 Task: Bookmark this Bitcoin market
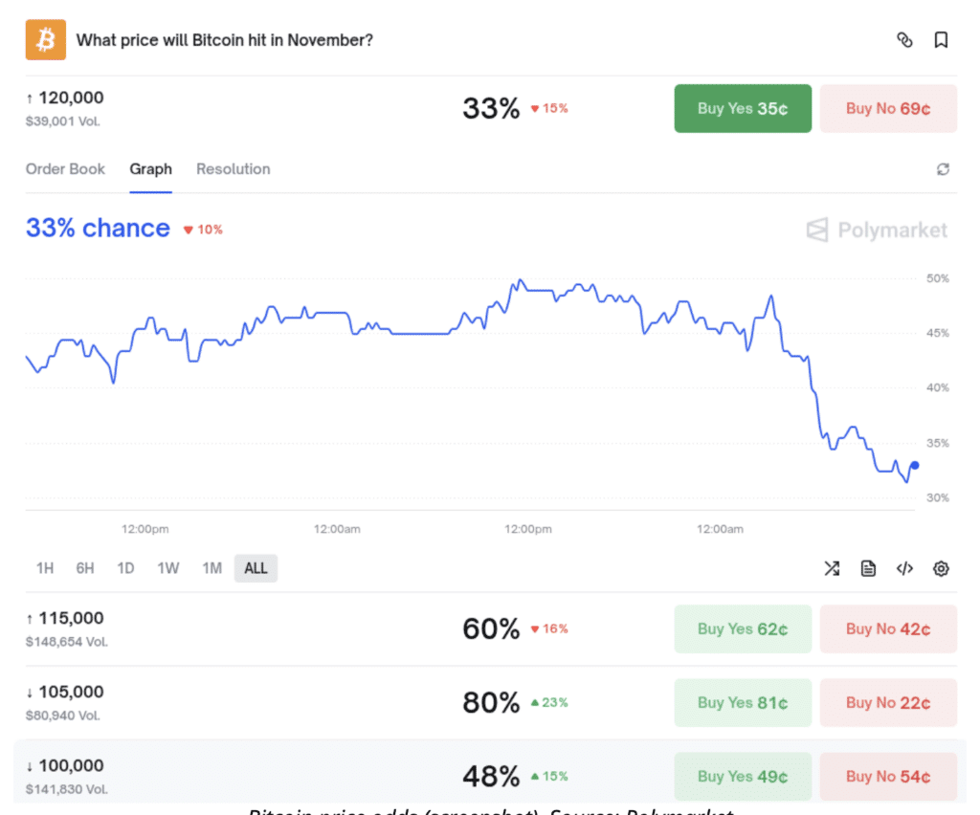[941, 40]
